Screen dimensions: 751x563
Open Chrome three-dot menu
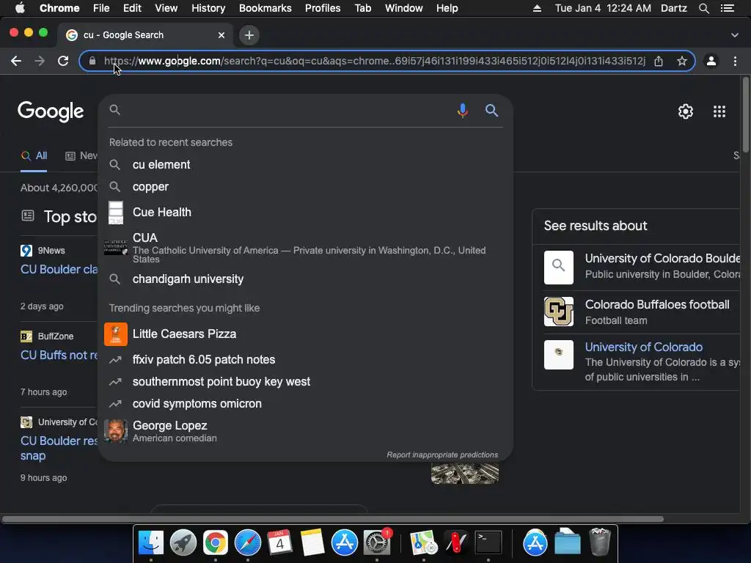735,61
